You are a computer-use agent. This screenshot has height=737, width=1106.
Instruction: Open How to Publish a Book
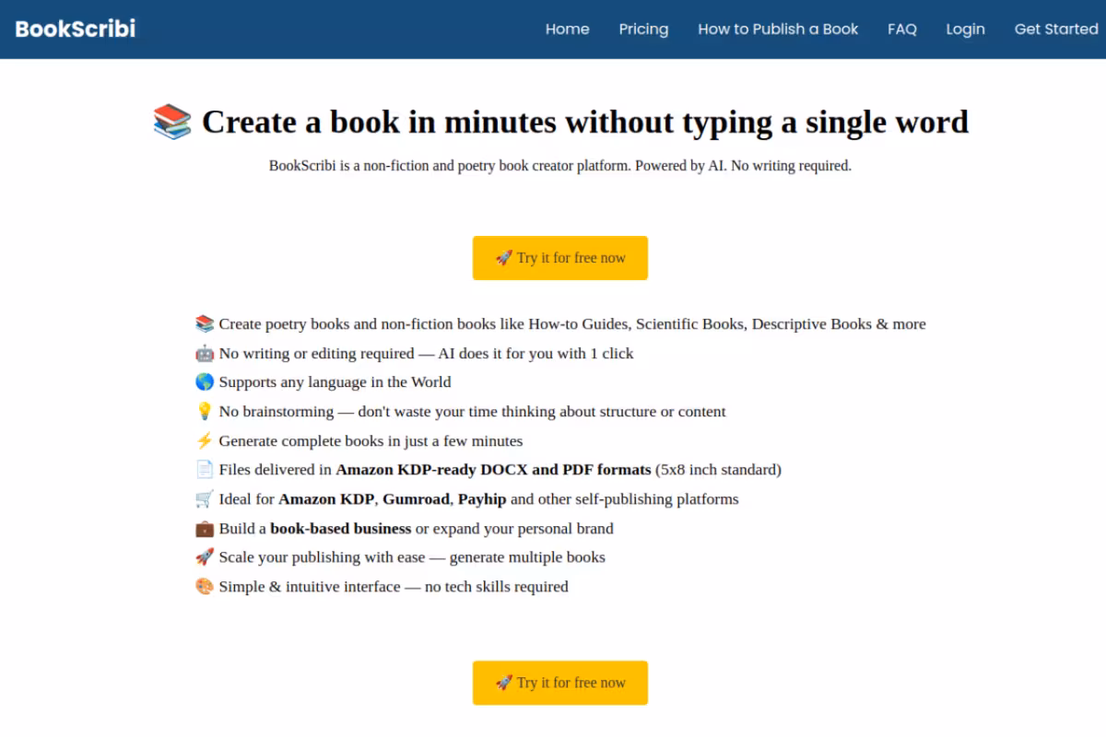[x=778, y=29]
